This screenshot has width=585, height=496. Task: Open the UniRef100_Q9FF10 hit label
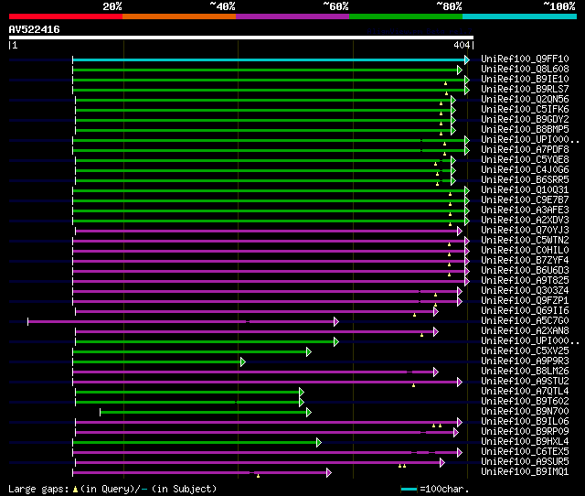pyautogui.click(x=525, y=59)
